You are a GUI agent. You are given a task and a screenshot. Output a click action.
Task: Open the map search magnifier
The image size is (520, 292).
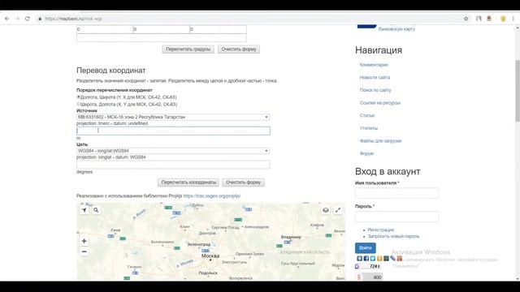pyautogui.click(x=96, y=210)
